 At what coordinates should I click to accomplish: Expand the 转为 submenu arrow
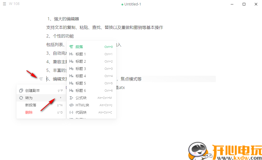pos(61,98)
